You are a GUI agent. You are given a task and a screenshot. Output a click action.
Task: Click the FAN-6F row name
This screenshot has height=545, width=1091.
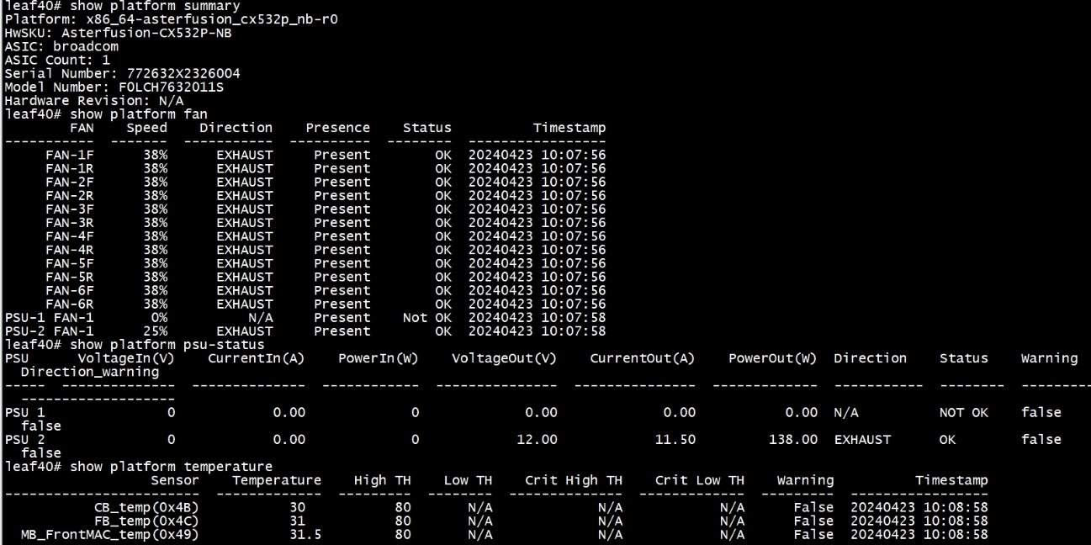[x=70, y=290]
